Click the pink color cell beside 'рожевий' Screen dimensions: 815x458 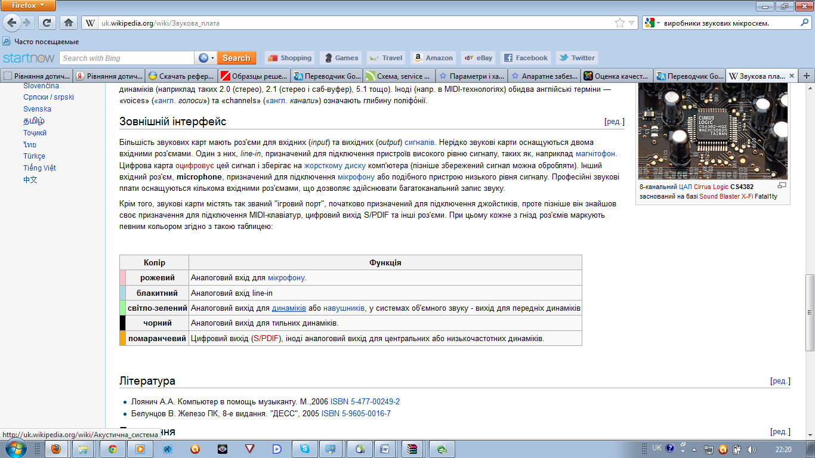point(122,278)
